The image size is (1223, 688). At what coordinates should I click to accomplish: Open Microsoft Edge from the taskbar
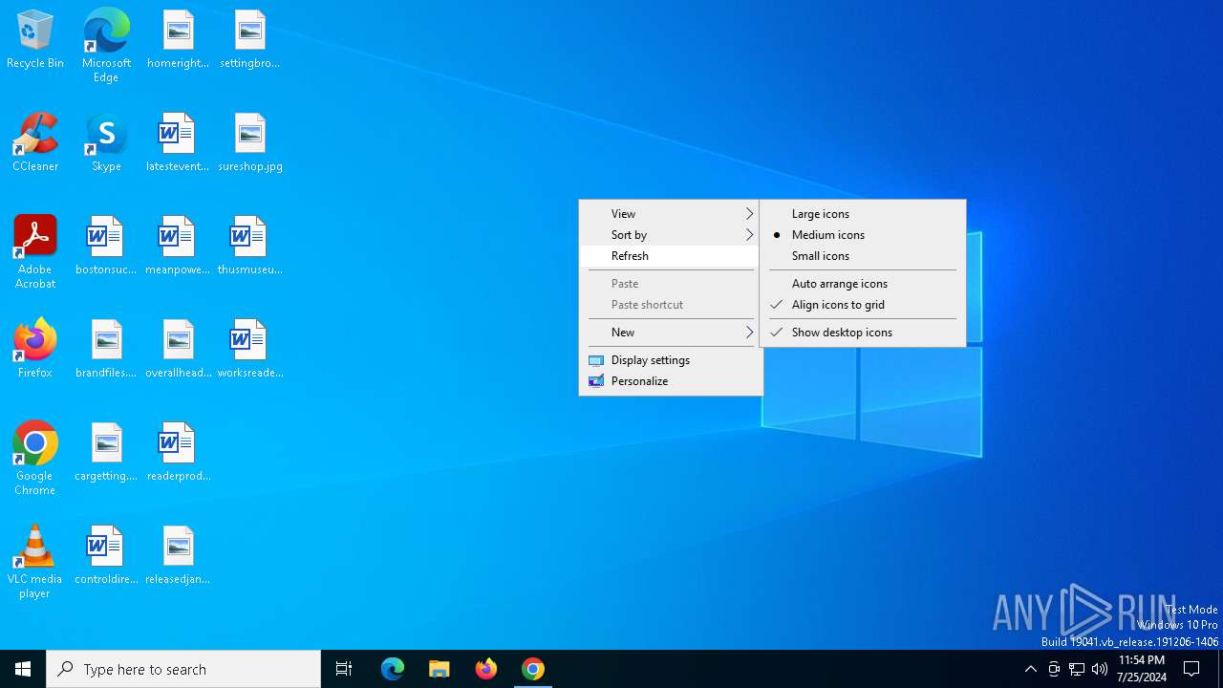click(x=393, y=669)
